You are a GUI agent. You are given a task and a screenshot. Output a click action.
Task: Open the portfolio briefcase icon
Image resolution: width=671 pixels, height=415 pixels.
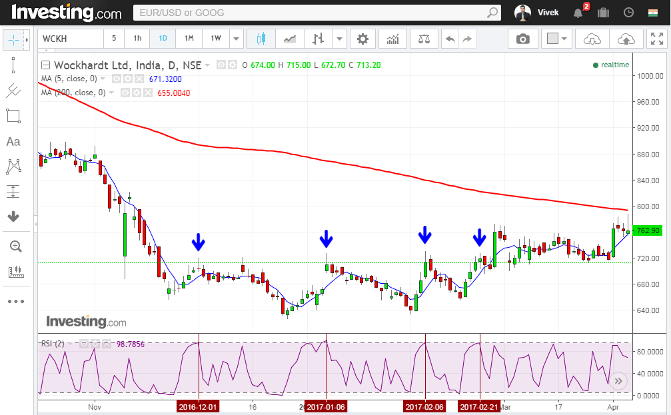(603, 13)
